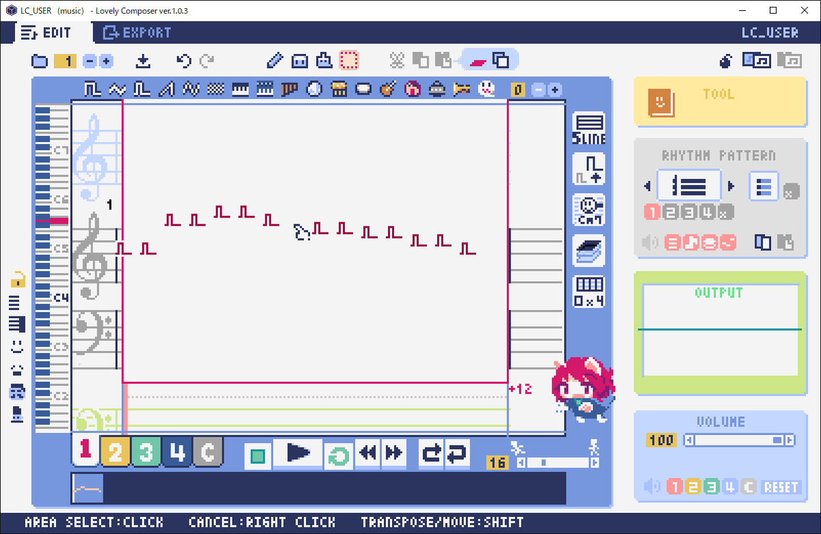The height and width of the screenshot is (534, 821).
Task: Pick the piano keyboard instrument
Action: [x=240, y=89]
